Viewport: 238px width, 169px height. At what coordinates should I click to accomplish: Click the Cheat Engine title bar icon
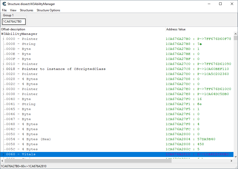coord(4,4)
